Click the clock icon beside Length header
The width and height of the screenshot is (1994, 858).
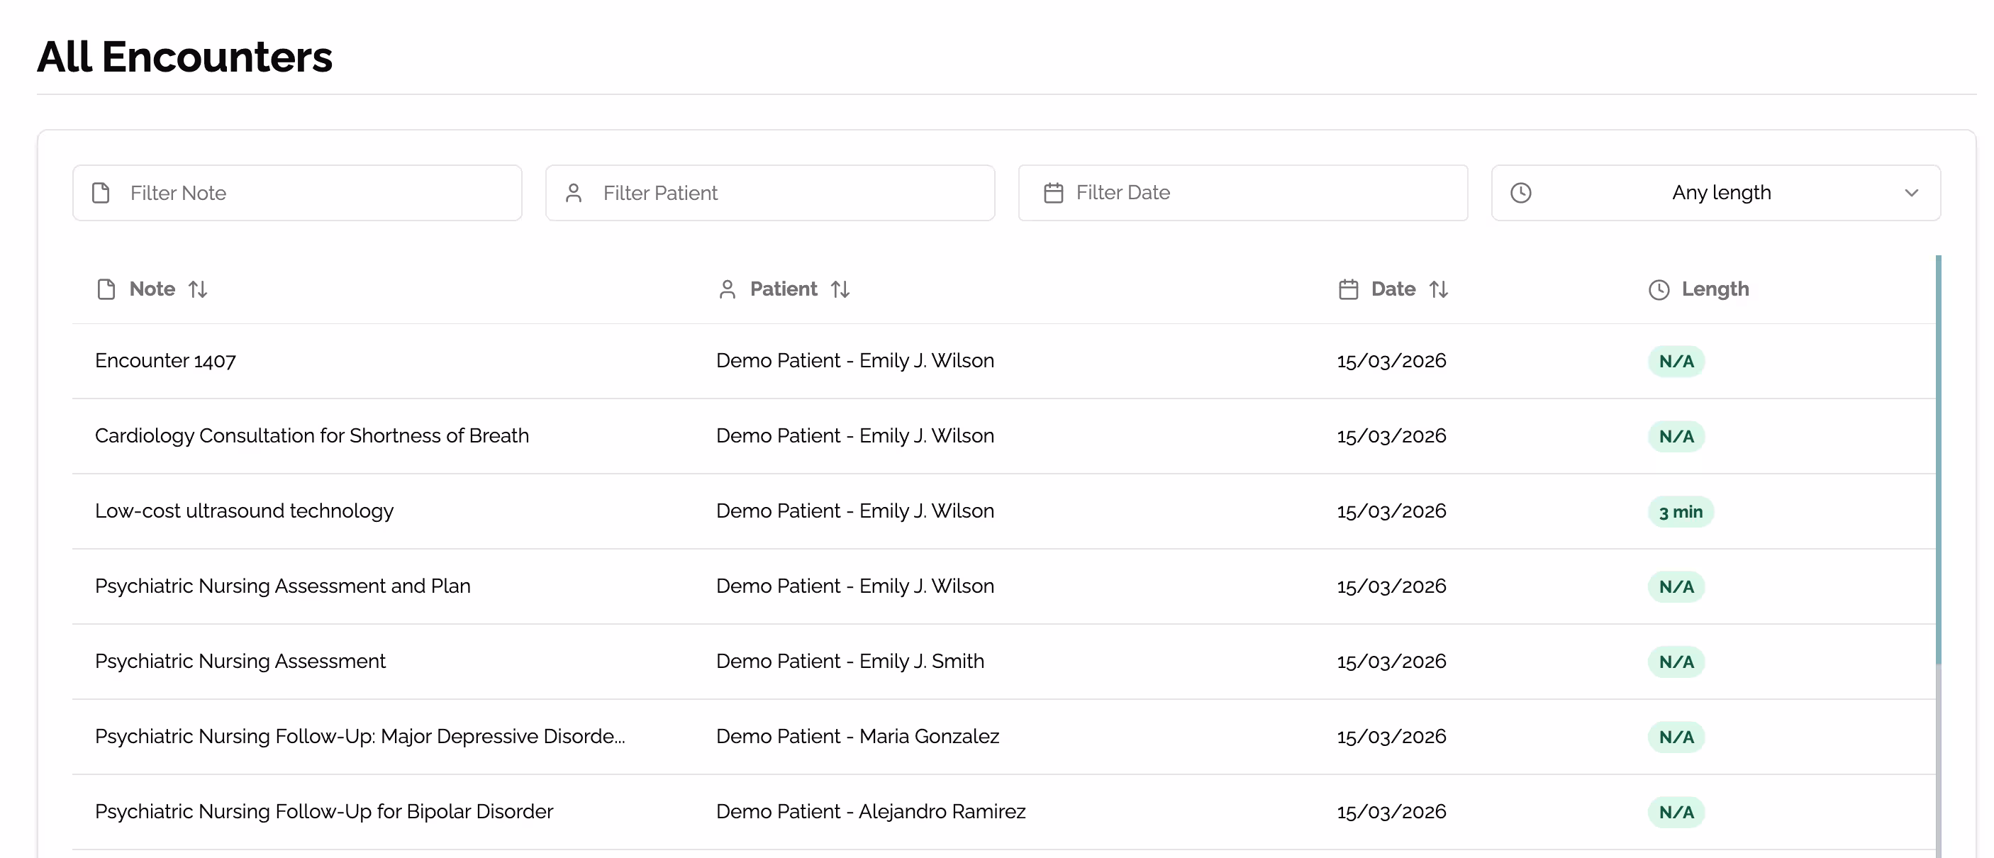point(1659,289)
